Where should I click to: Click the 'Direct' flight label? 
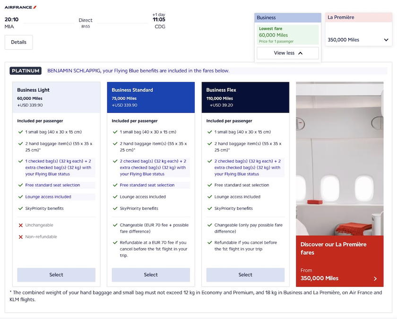86,20
